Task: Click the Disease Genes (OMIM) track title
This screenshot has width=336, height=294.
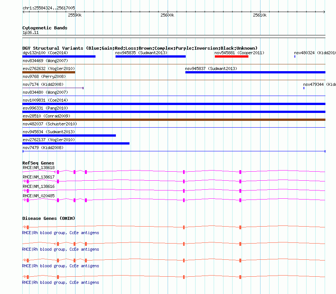Action: (x=49, y=218)
